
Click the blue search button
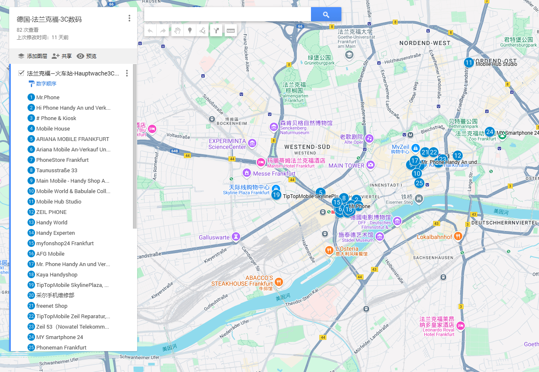[326, 15]
